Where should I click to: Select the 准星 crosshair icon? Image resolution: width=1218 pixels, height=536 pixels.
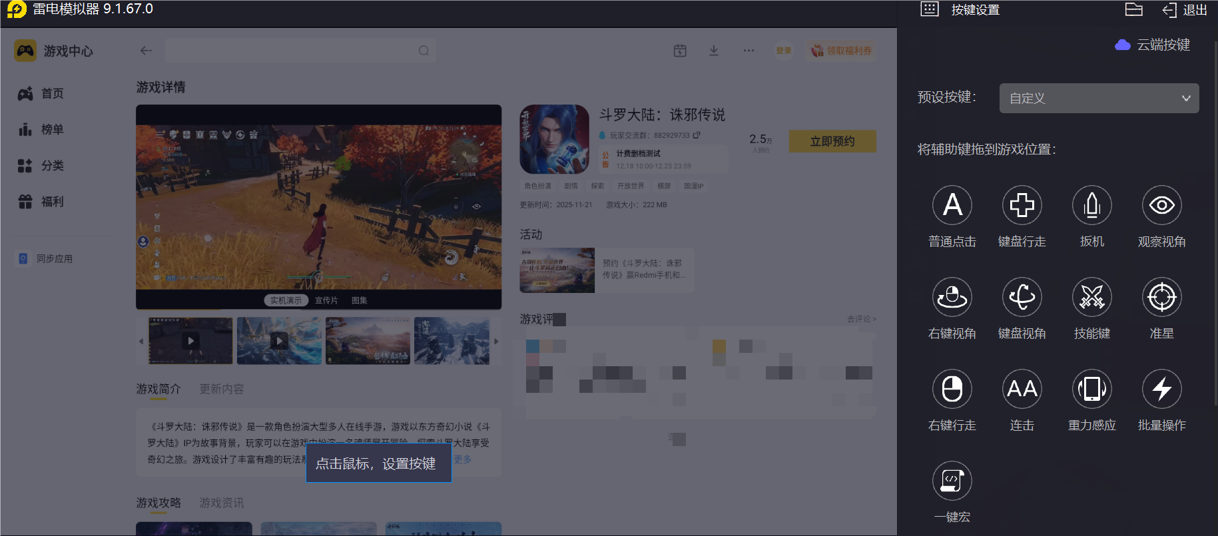1161,297
